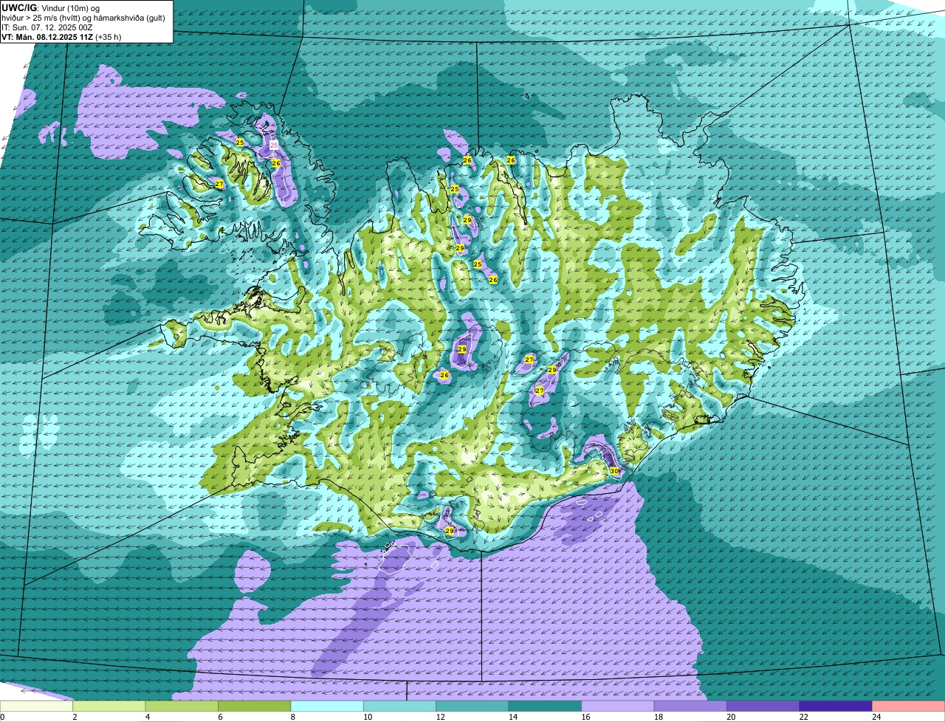The height and width of the screenshot is (722, 945).
Task: Click the 'IT: Sun. 07. 12. 2025 00Z' line
Action: point(49,27)
